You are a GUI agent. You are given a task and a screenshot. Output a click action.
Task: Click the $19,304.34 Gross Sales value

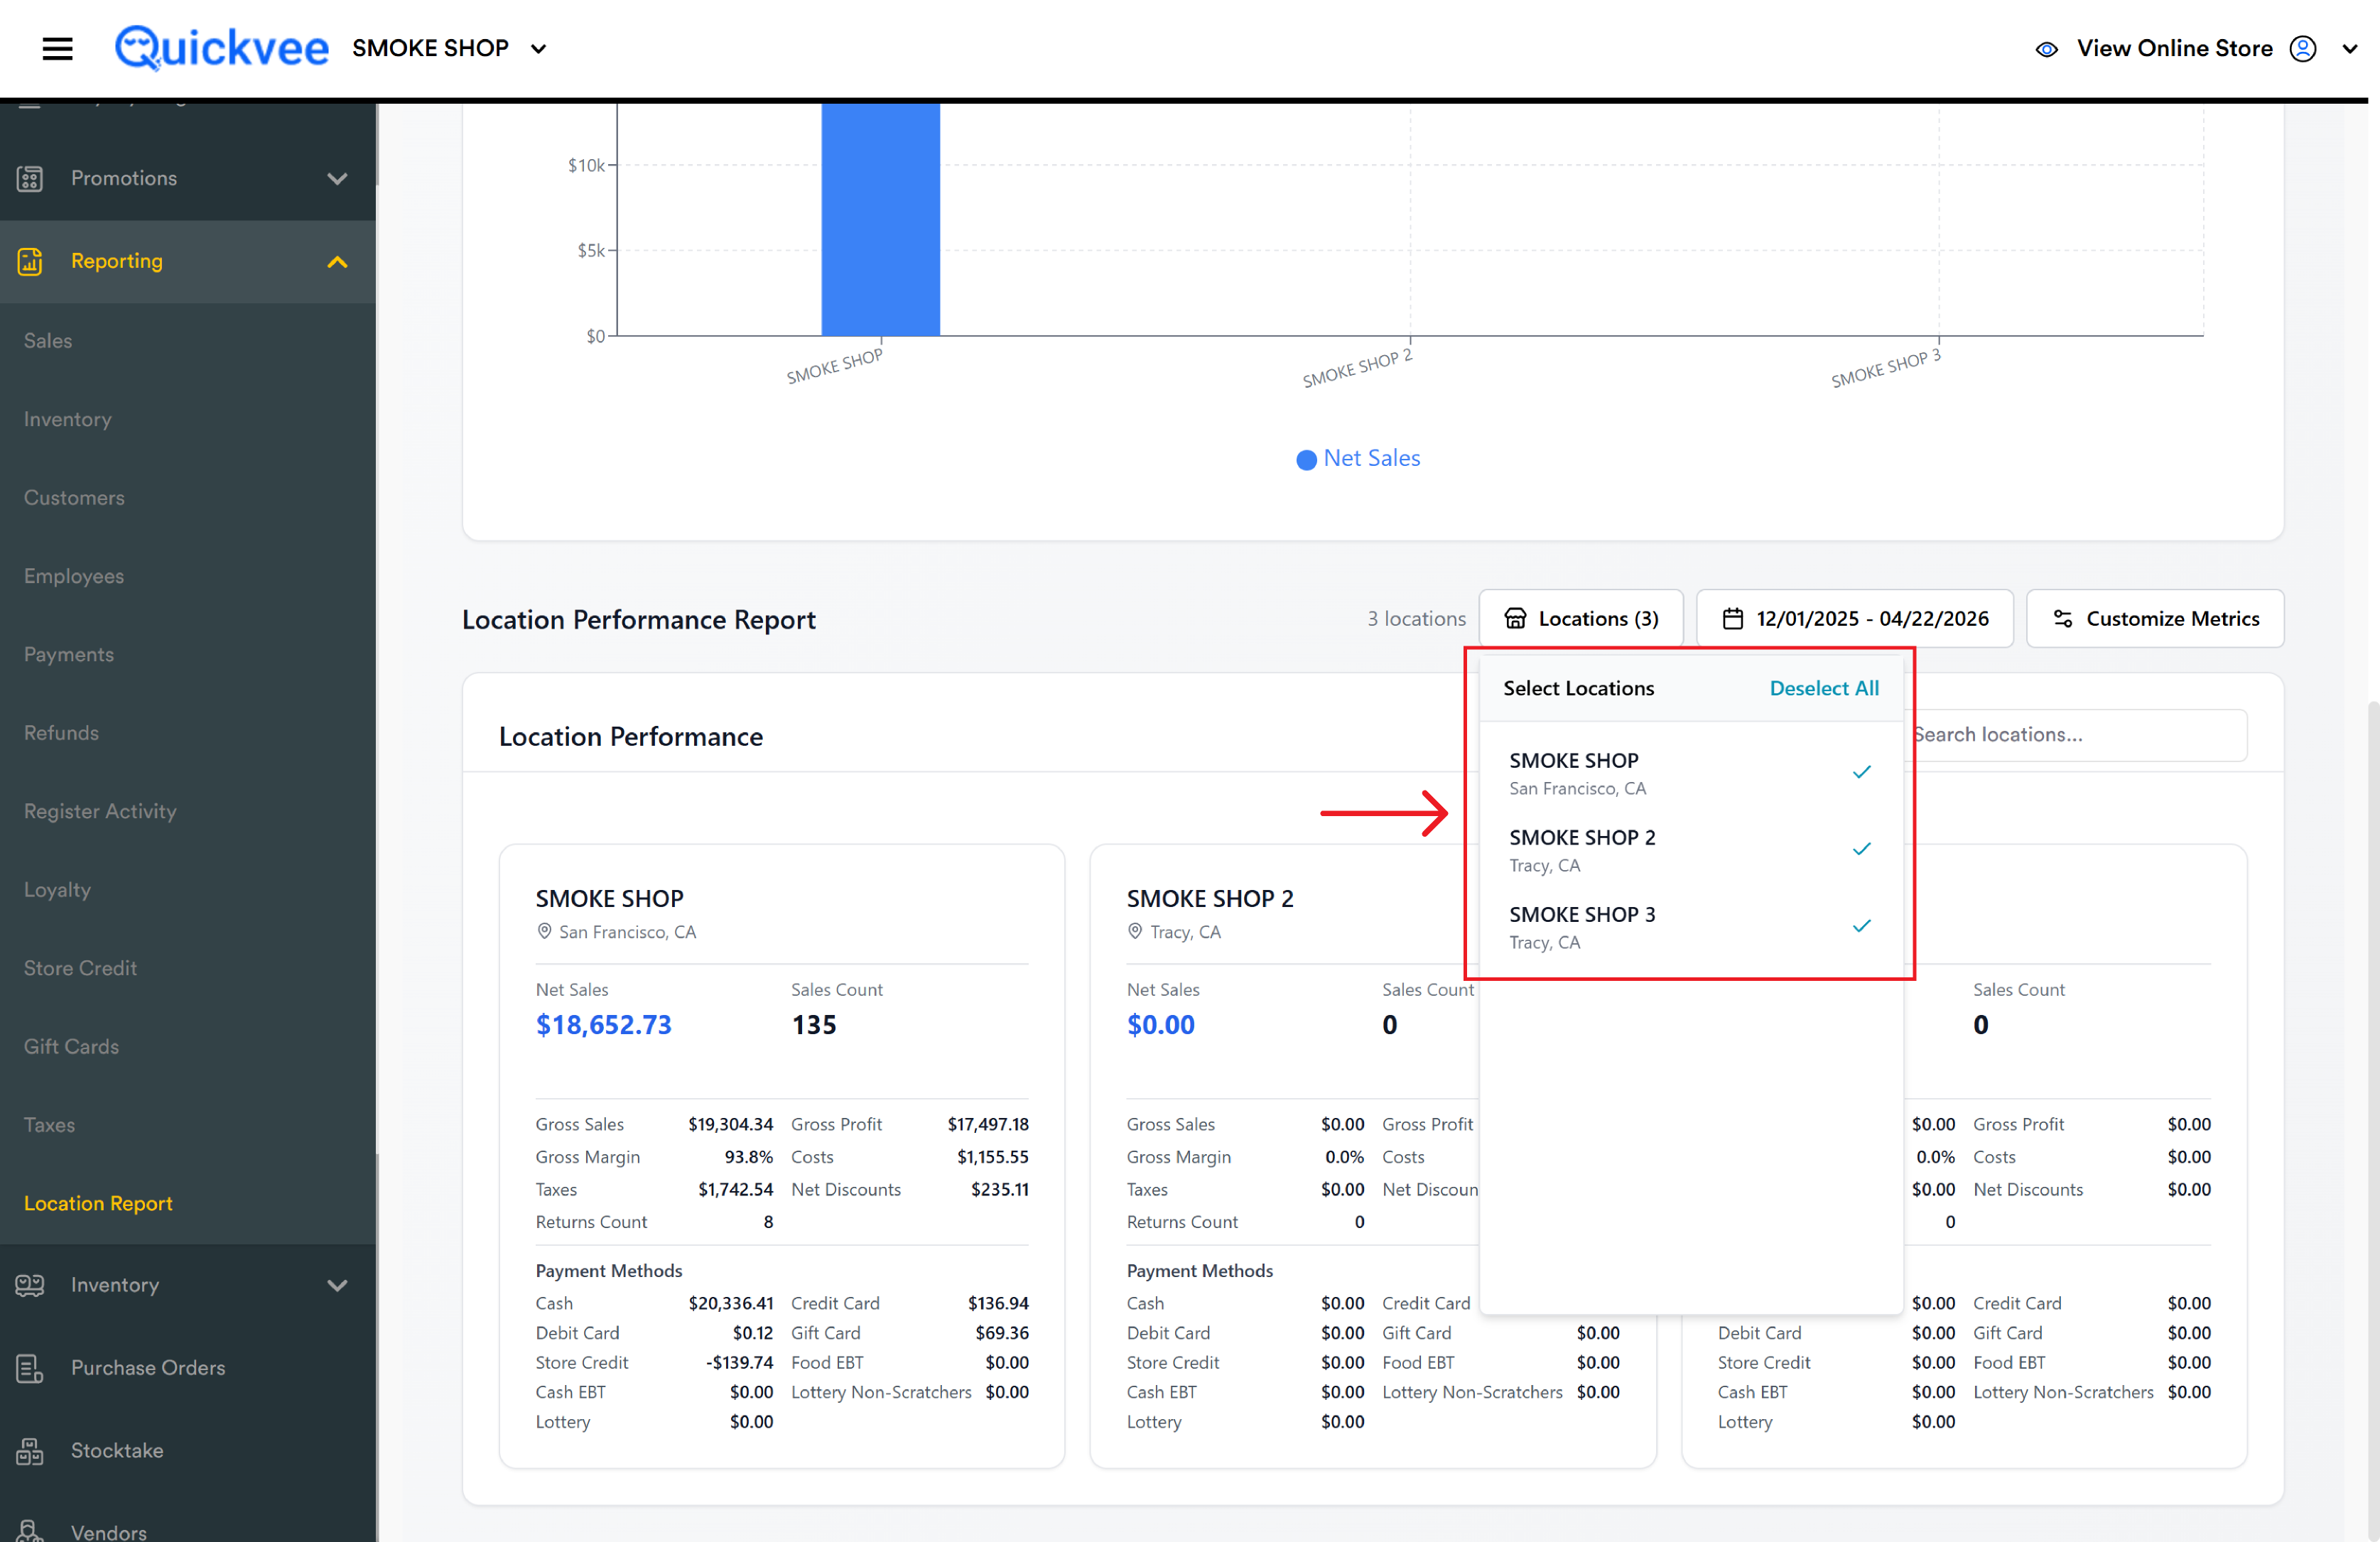730,1124
